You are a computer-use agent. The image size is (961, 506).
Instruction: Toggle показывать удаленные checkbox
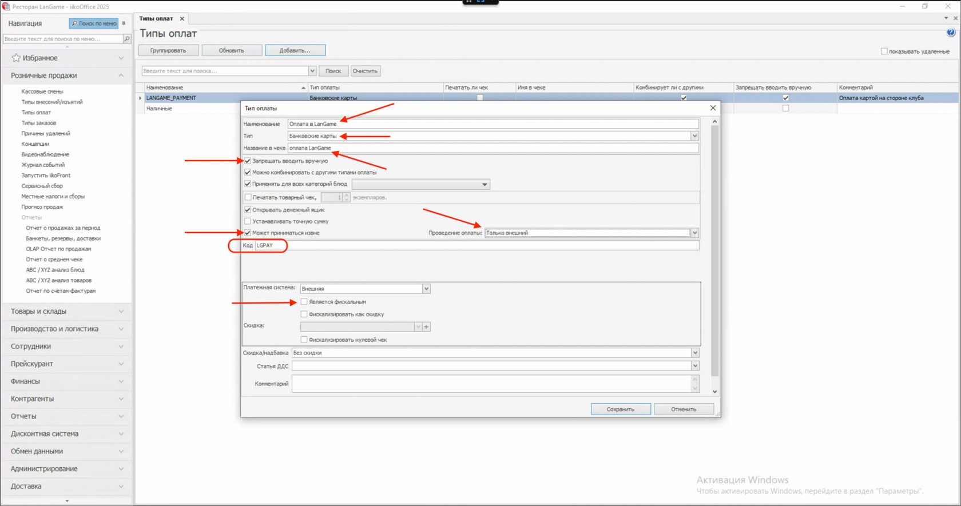click(884, 51)
